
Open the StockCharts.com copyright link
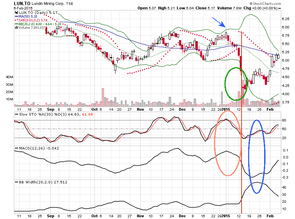265,3
